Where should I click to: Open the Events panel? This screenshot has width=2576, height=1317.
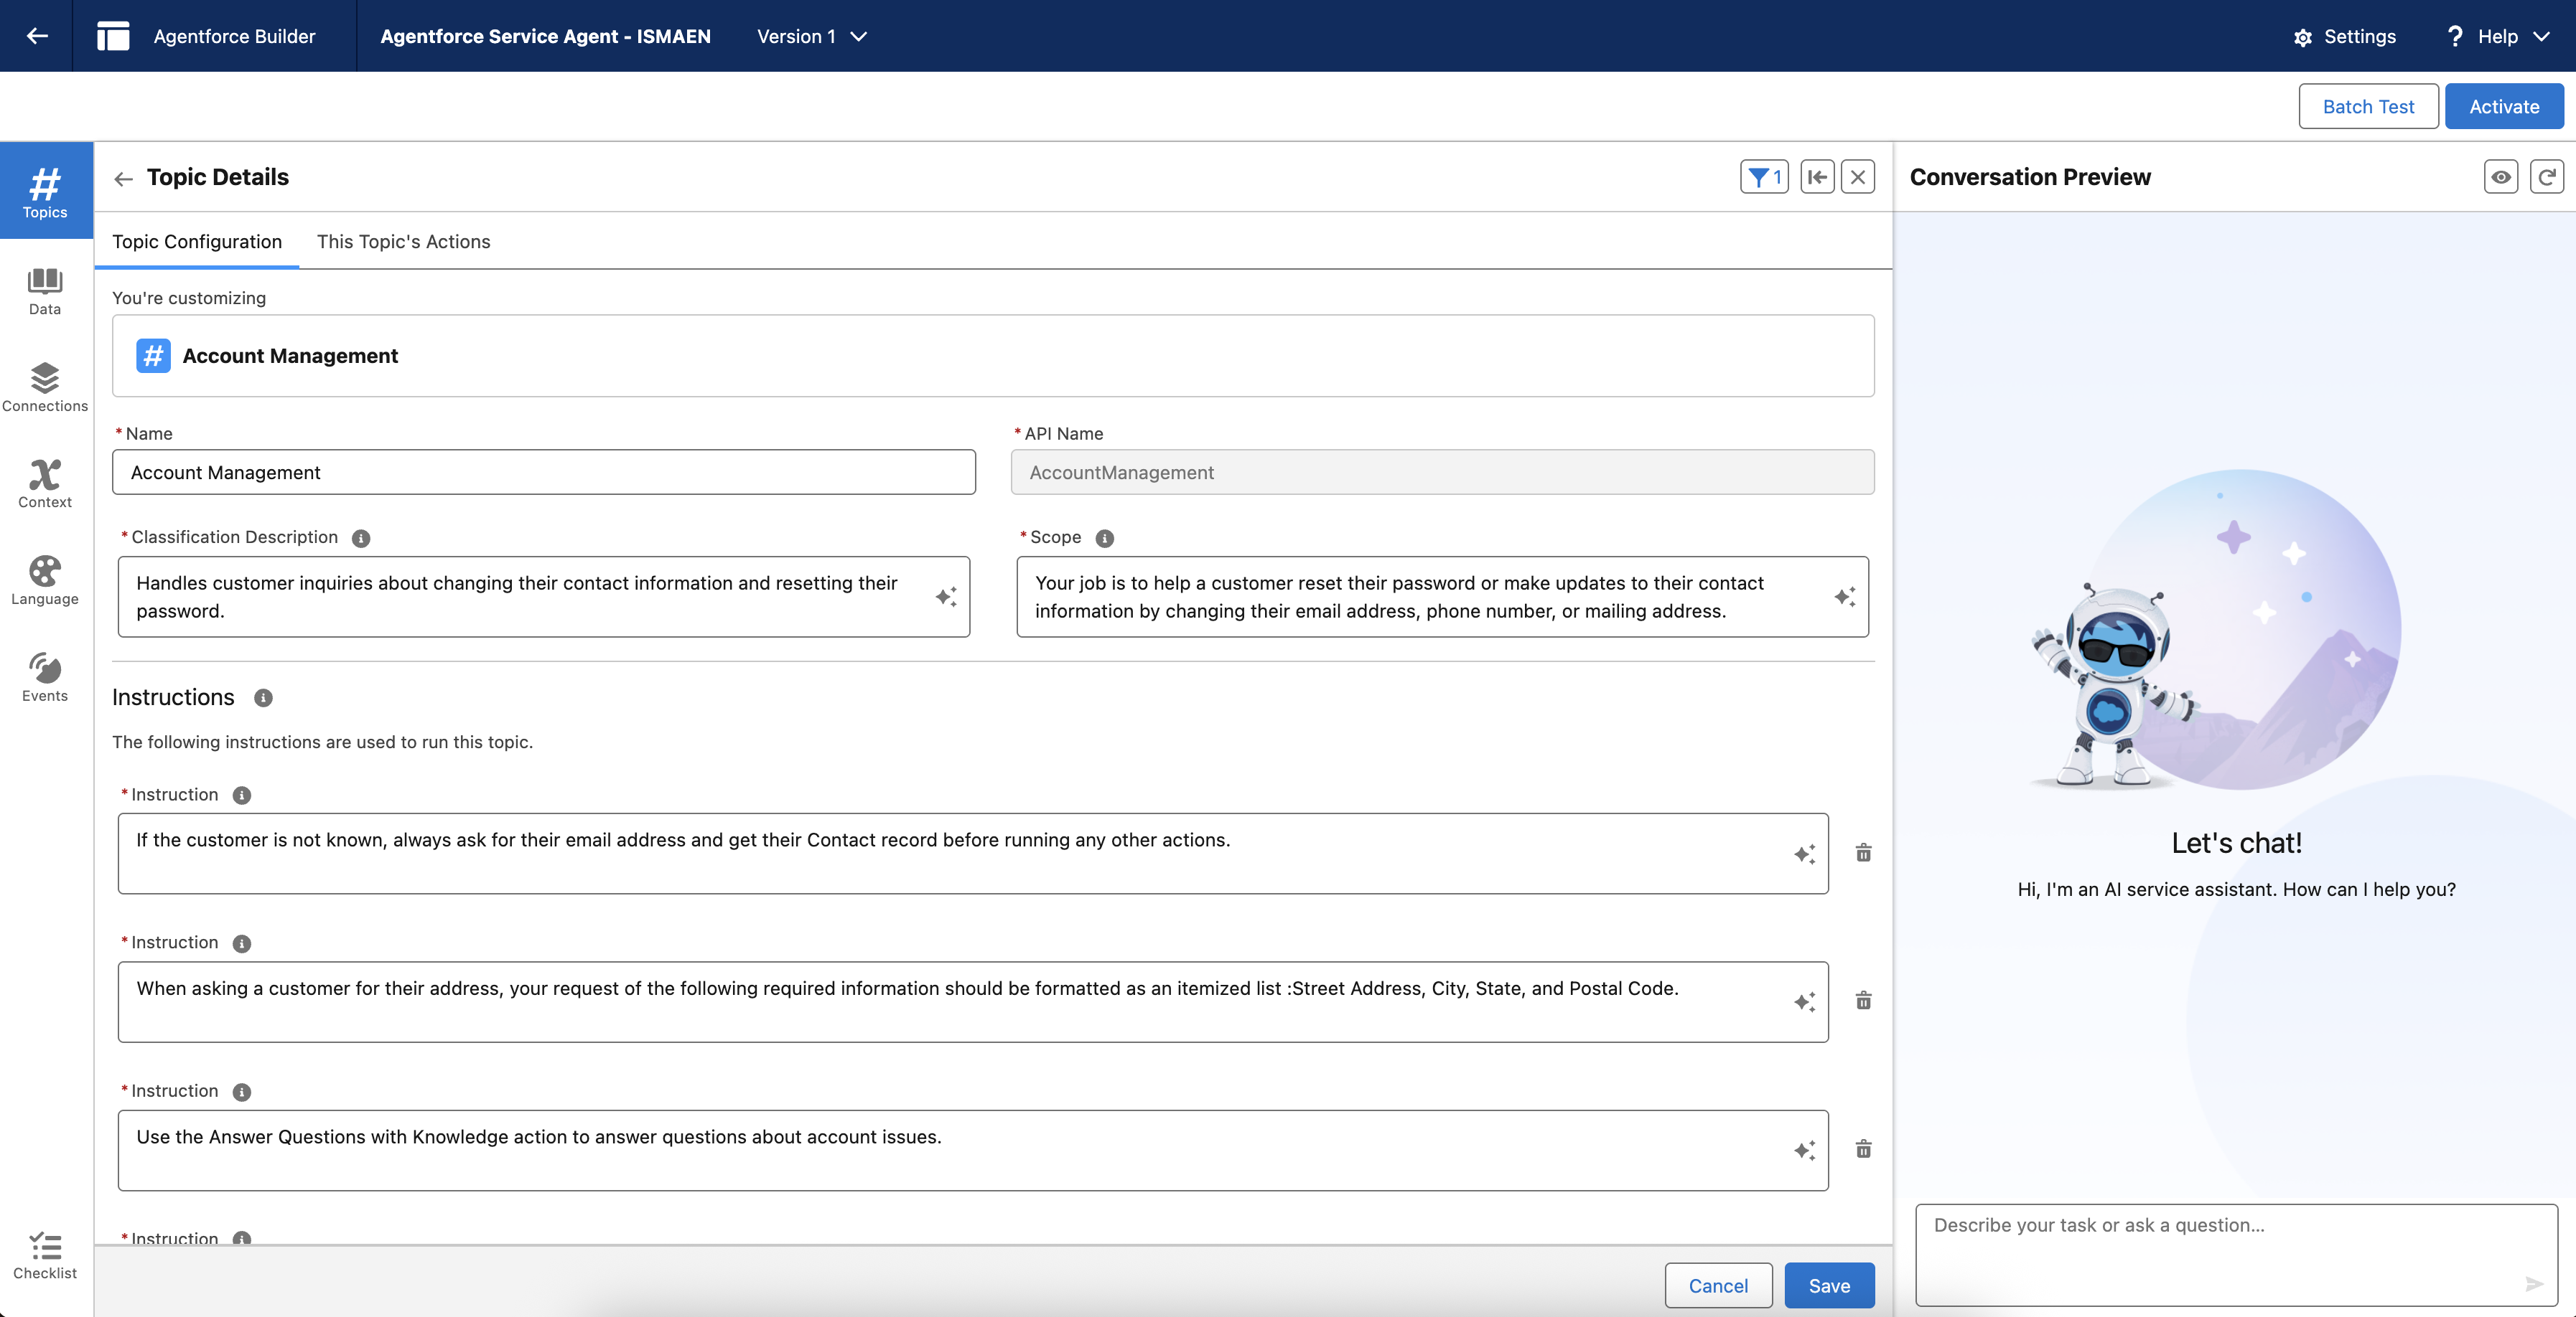pyautogui.click(x=45, y=676)
